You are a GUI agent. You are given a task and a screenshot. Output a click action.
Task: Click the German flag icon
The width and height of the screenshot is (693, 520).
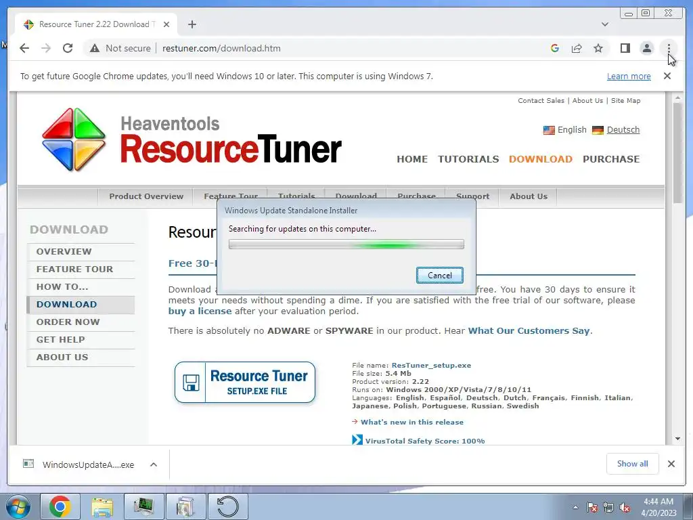598,130
